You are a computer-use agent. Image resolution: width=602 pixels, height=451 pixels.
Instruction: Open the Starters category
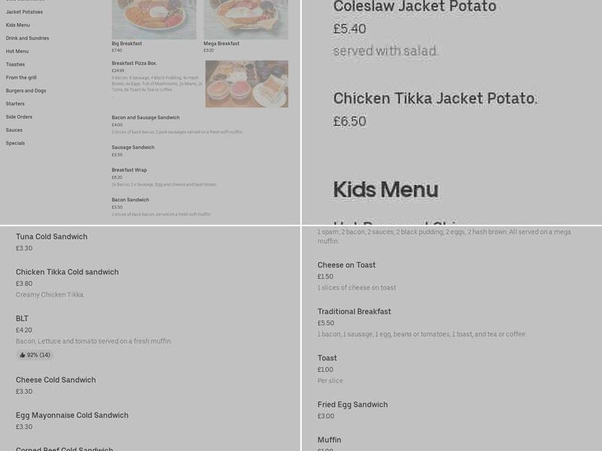(x=15, y=104)
